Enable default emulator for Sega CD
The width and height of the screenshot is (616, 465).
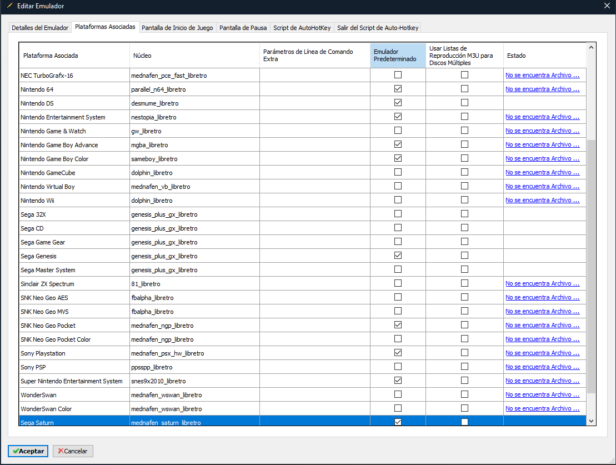pos(398,228)
